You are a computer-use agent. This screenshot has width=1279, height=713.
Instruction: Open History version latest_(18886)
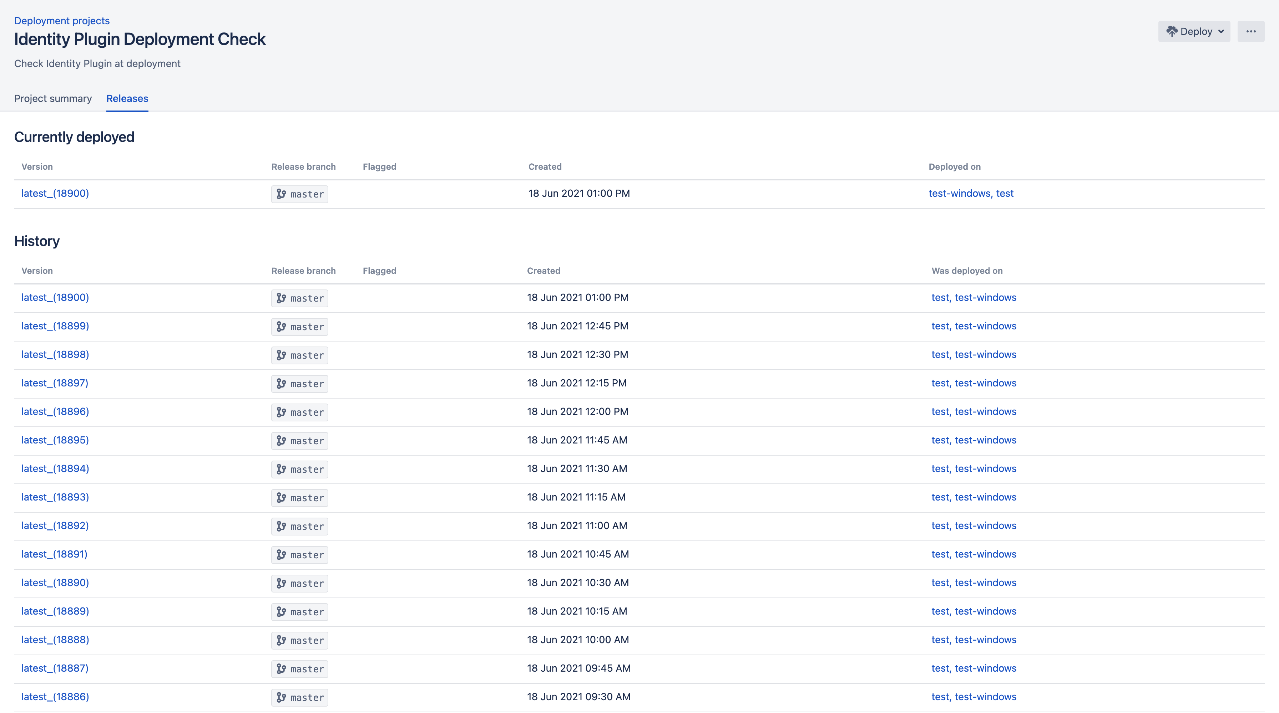[55, 697]
